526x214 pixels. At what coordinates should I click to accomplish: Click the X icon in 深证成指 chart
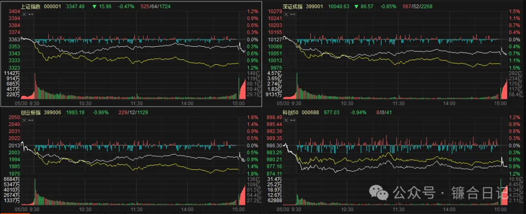coord(287,15)
